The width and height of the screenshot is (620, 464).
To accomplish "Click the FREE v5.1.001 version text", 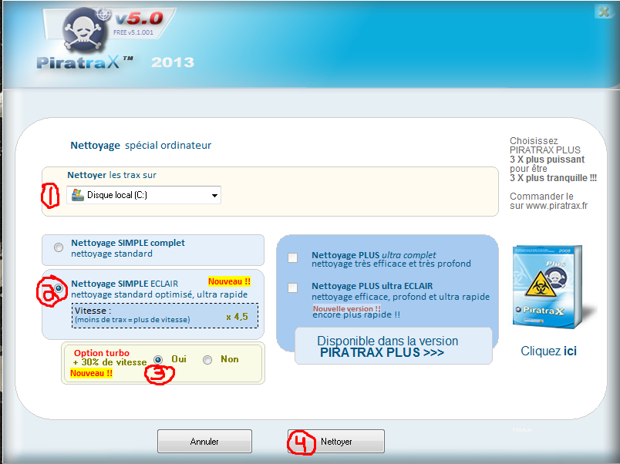I will point(133,32).
